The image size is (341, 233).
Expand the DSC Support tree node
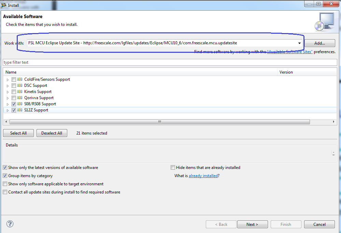[x=8, y=86]
